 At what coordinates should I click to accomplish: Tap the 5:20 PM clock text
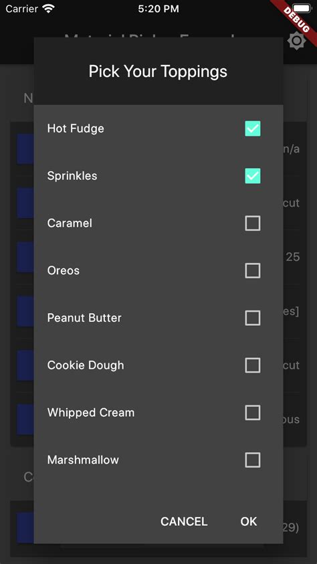pyautogui.click(x=158, y=9)
